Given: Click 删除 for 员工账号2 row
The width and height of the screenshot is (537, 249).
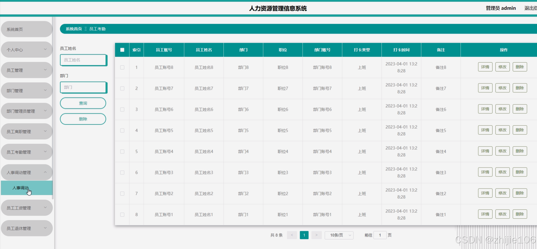Looking at the screenshot, I should click(x=520, y=193).
